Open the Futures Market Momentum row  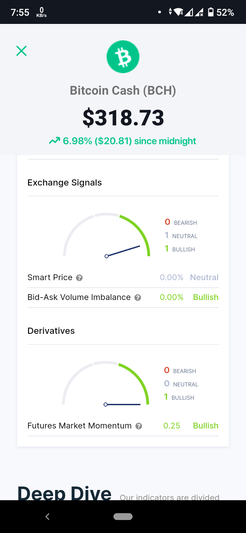(x=123, y=426)
